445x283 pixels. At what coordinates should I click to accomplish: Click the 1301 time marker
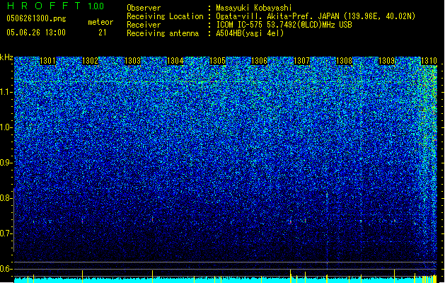(47, 61)
